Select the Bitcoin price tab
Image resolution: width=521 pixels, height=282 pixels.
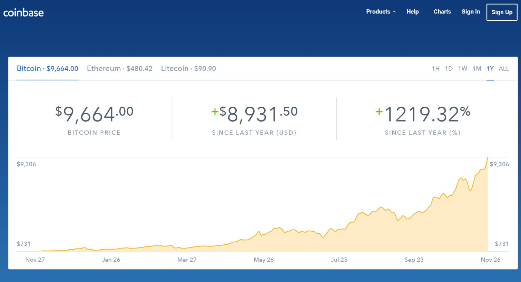point(48,68)
